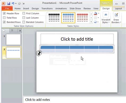Apply the black table style thumbnail
126x103 pixels.
[54, 18]
